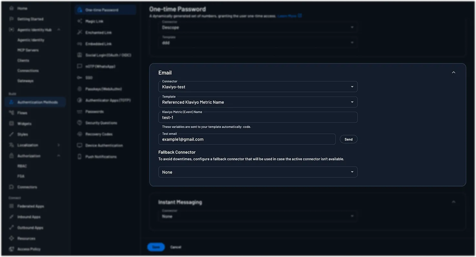
Task: Open the Descope connector dropdown
Action: [258, 27]
